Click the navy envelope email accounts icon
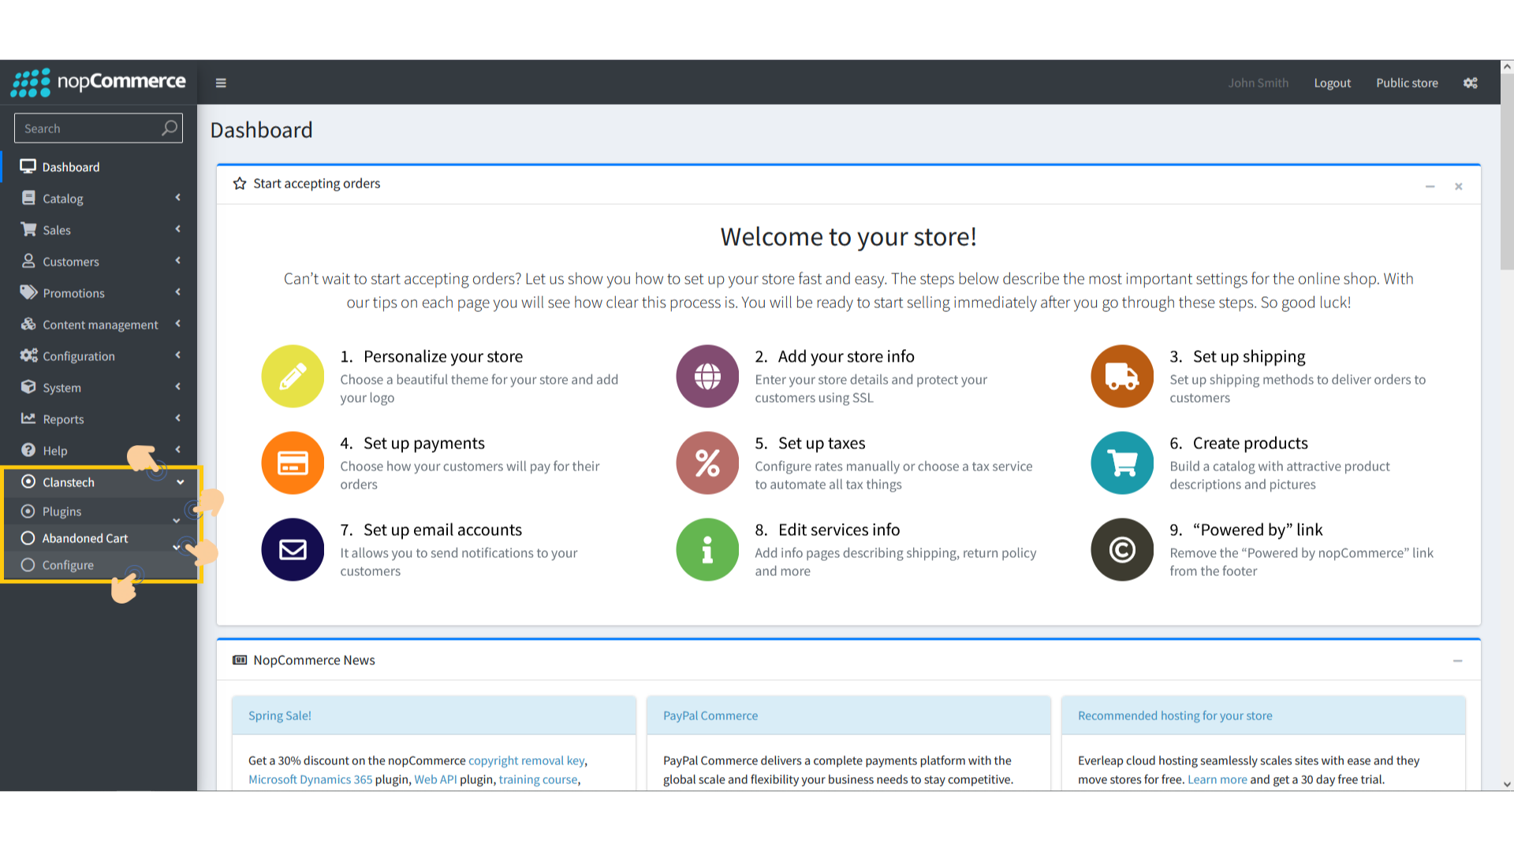This screenshot has height=851, width=1514. pos(293,550)
